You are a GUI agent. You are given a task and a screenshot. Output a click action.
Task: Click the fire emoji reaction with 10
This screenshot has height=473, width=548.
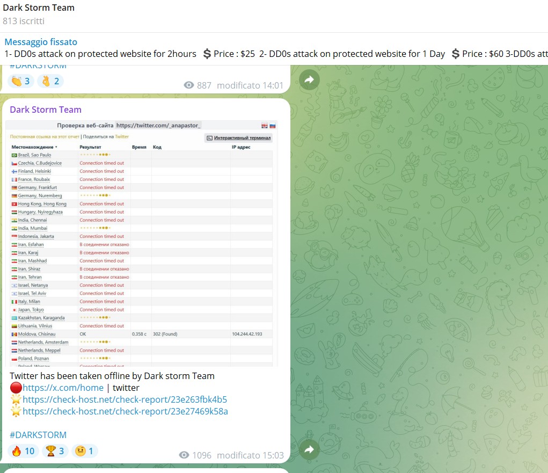pyautogui.click(x=23, y=451)
